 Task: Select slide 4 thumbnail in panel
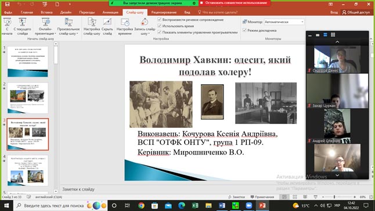pyautogui.click(x=28, y=170)
